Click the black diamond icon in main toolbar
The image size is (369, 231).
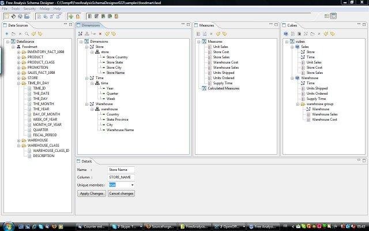point(13,16)
